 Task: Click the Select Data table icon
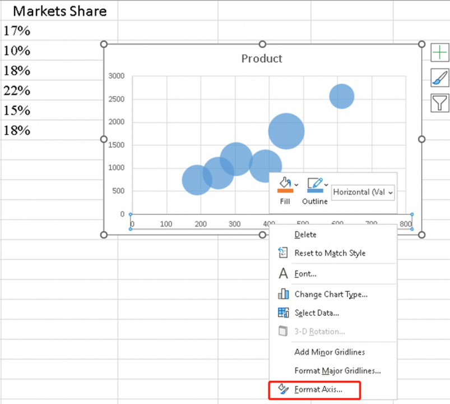(x=283, y=313)
